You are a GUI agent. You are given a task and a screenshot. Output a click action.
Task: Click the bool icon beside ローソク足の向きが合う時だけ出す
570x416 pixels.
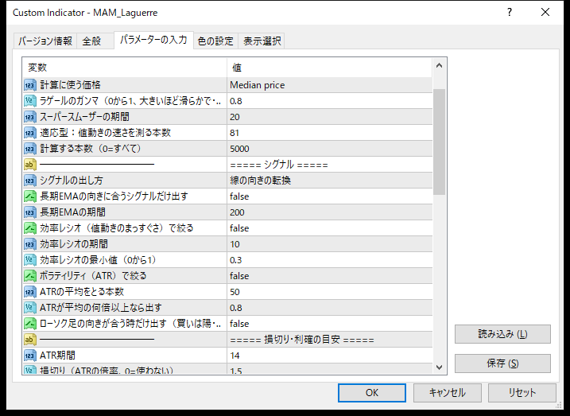click(30, 324)
